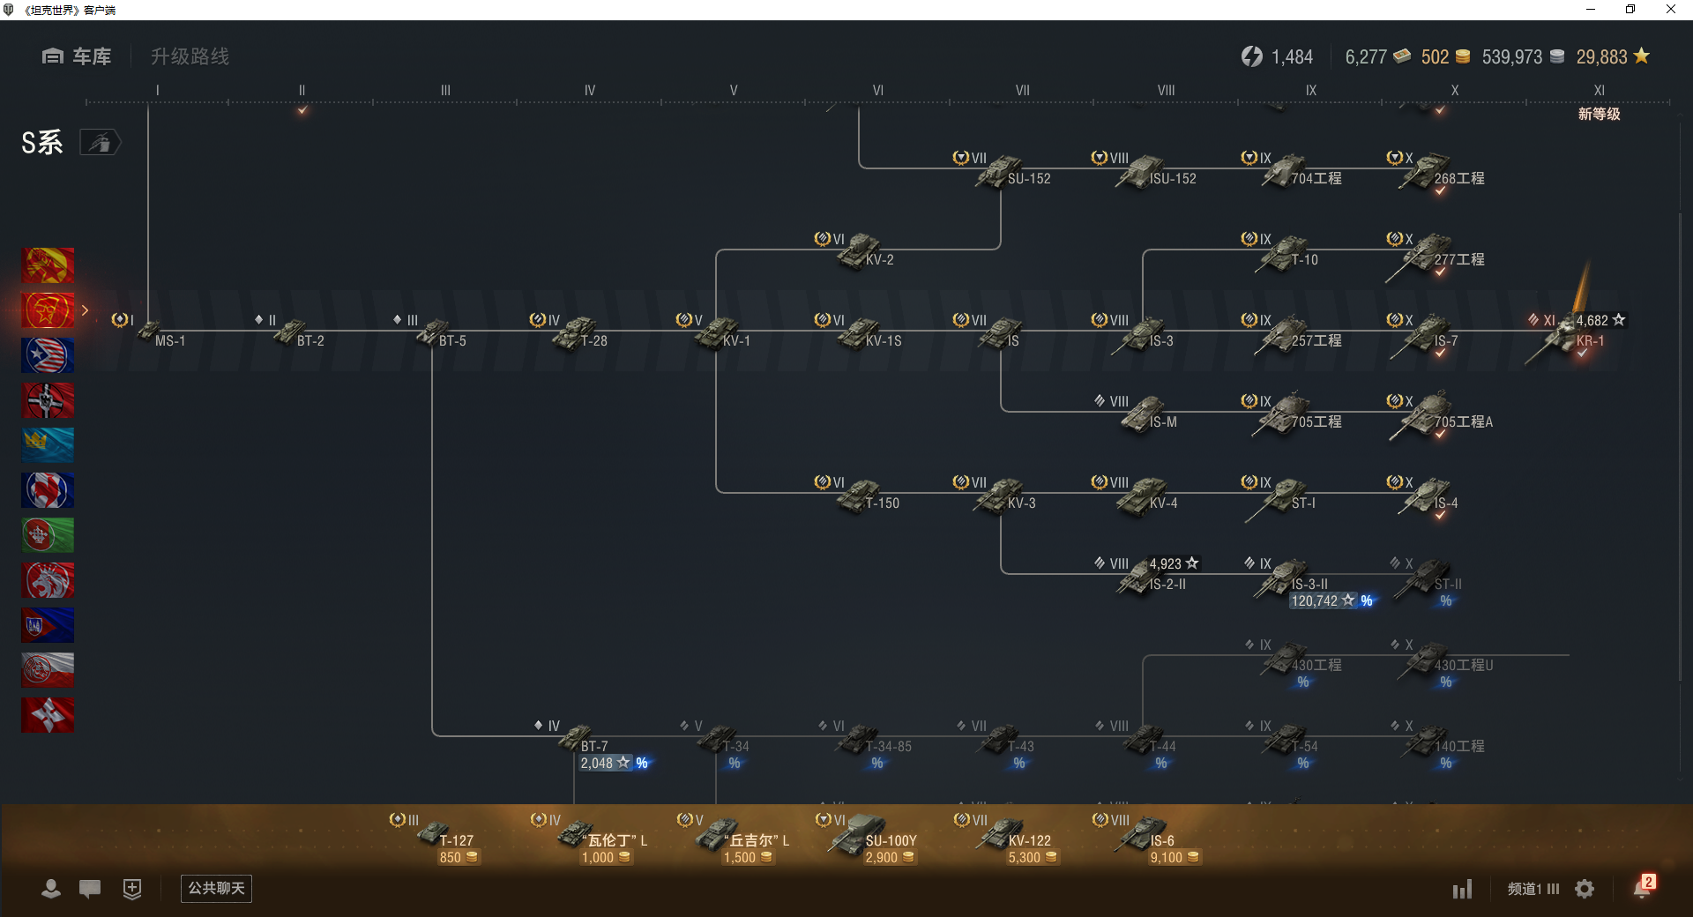Select the Sweden nation flag in sidebar

pyautogui.click(x=48, y=445)
